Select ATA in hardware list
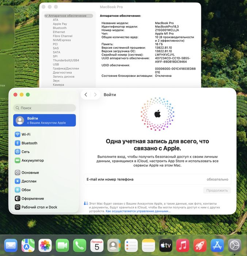The image size is (247, 256). pos(56,20)
